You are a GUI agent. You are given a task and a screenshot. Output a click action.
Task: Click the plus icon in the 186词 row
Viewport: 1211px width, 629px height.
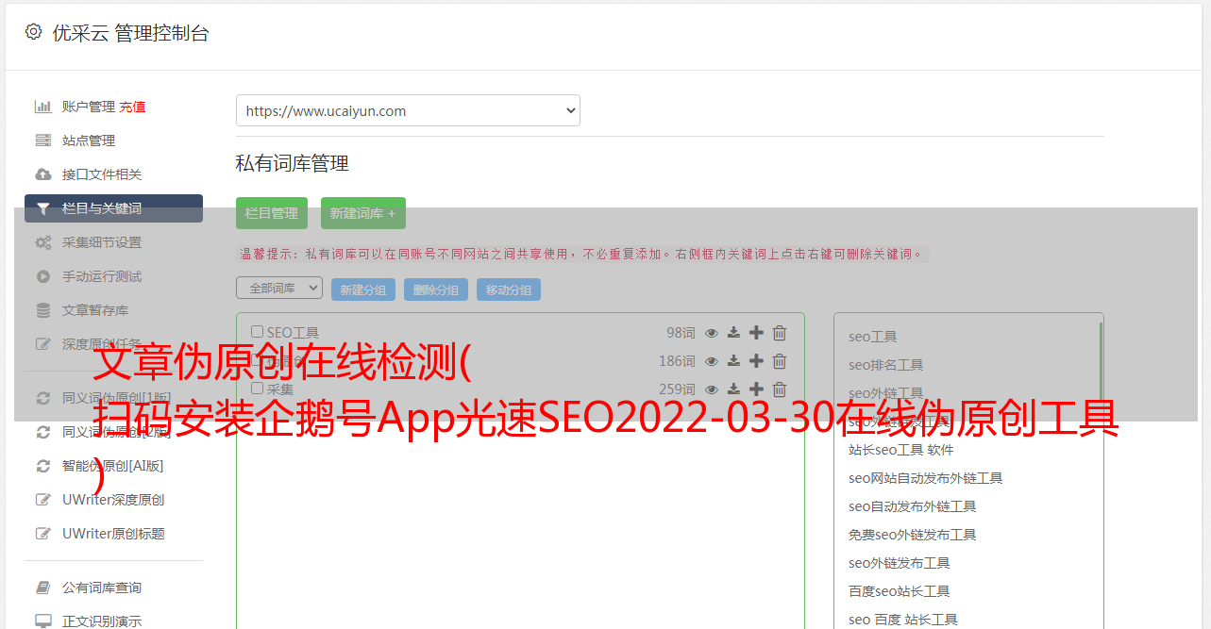(x=756, y=361)
